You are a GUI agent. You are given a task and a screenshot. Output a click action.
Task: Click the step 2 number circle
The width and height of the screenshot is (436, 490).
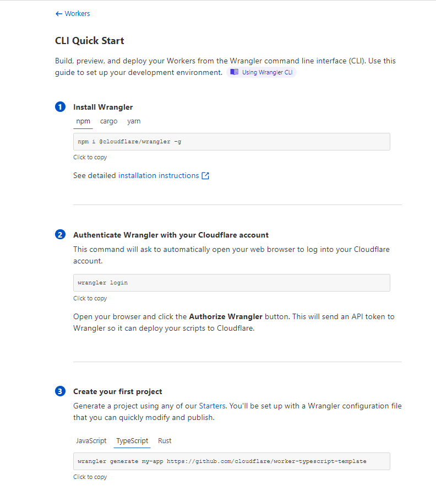click(60, 235)
